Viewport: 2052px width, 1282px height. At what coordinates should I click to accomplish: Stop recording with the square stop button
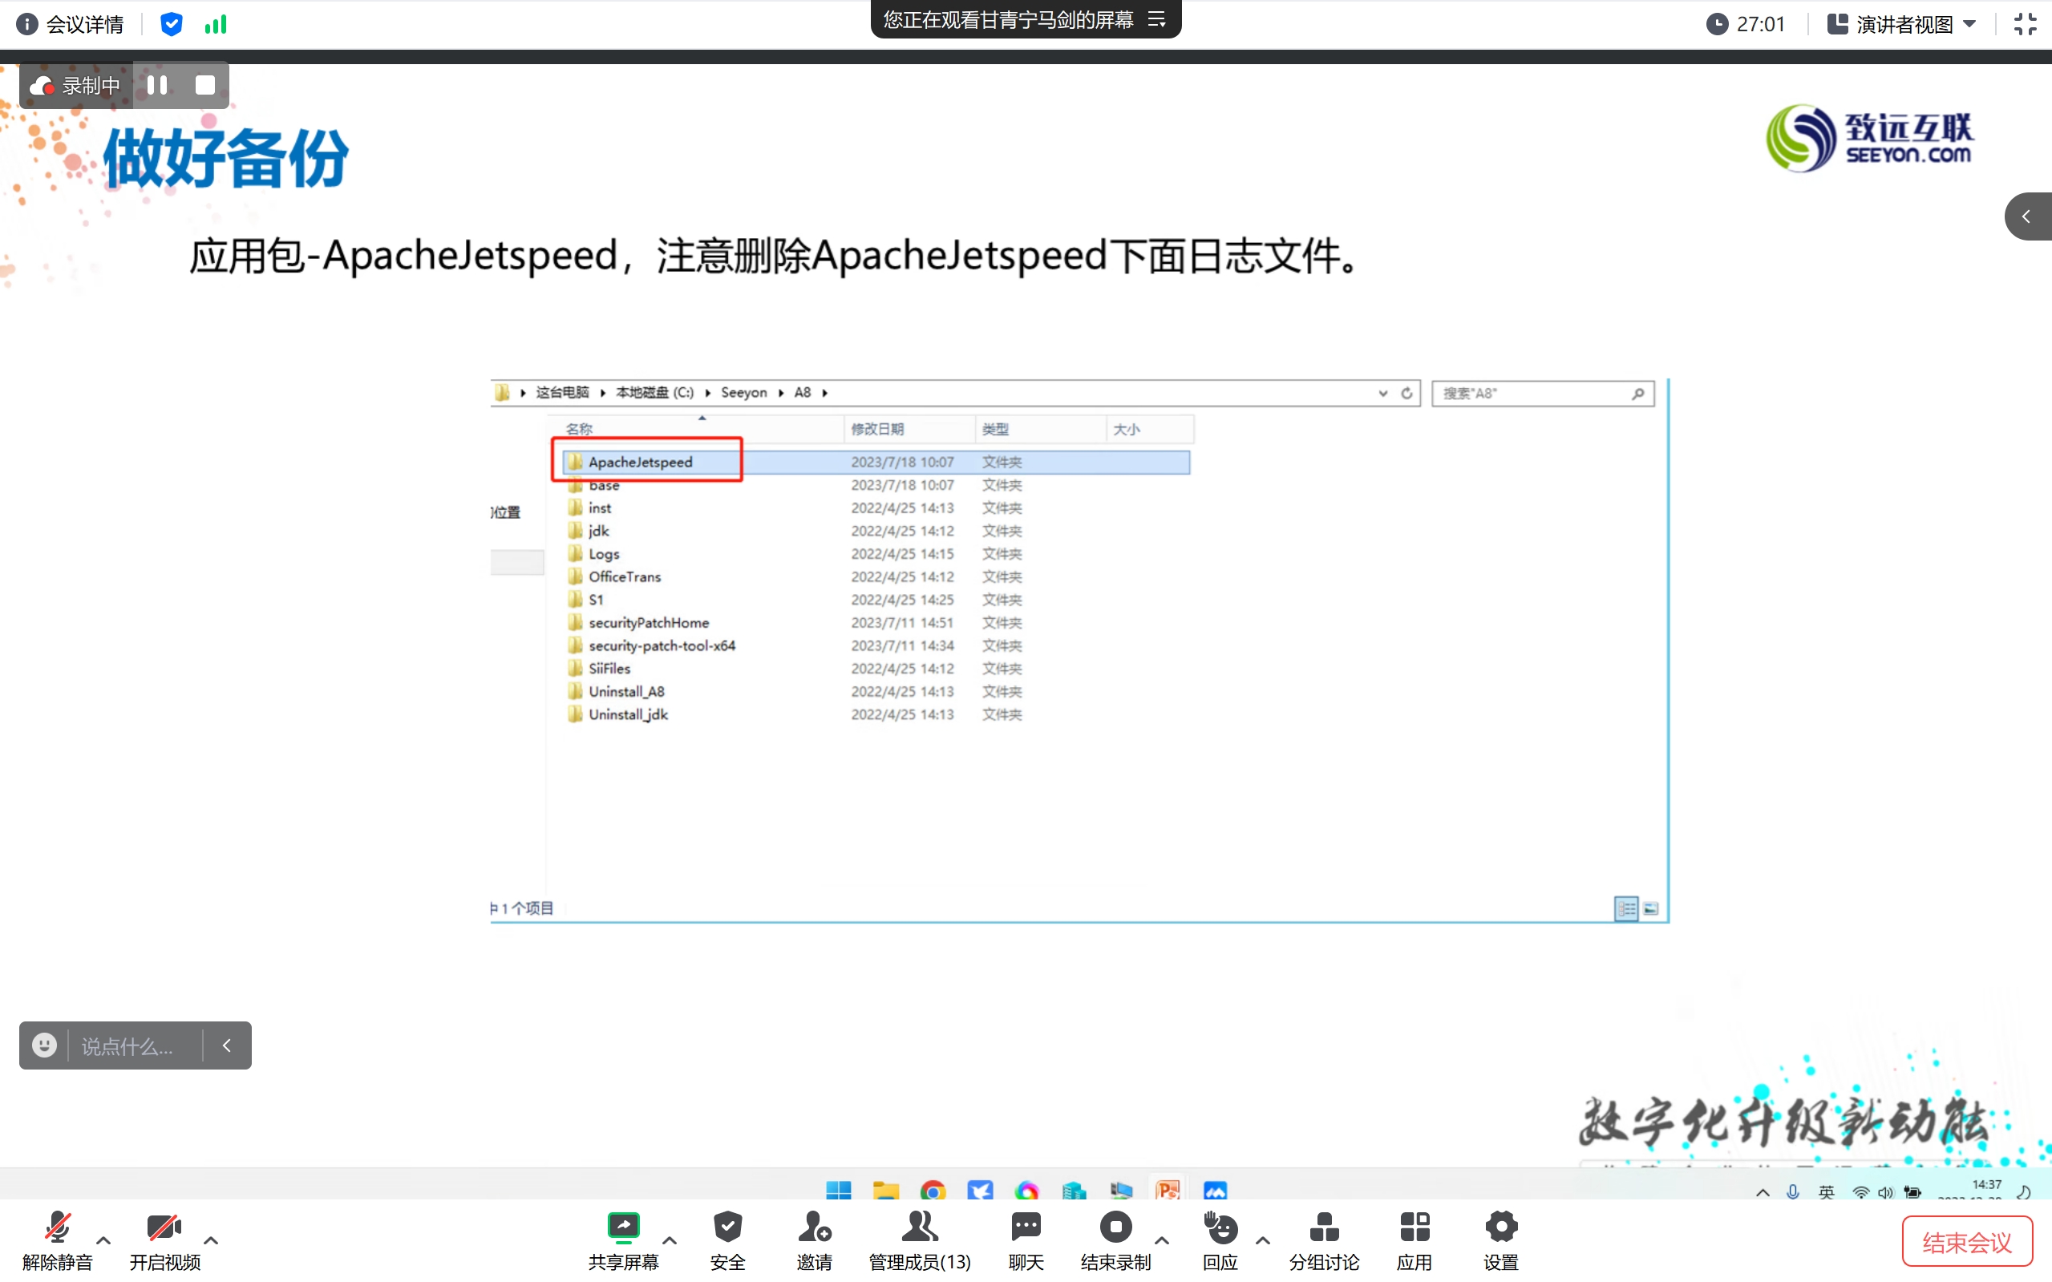click(x=205, y=86)
